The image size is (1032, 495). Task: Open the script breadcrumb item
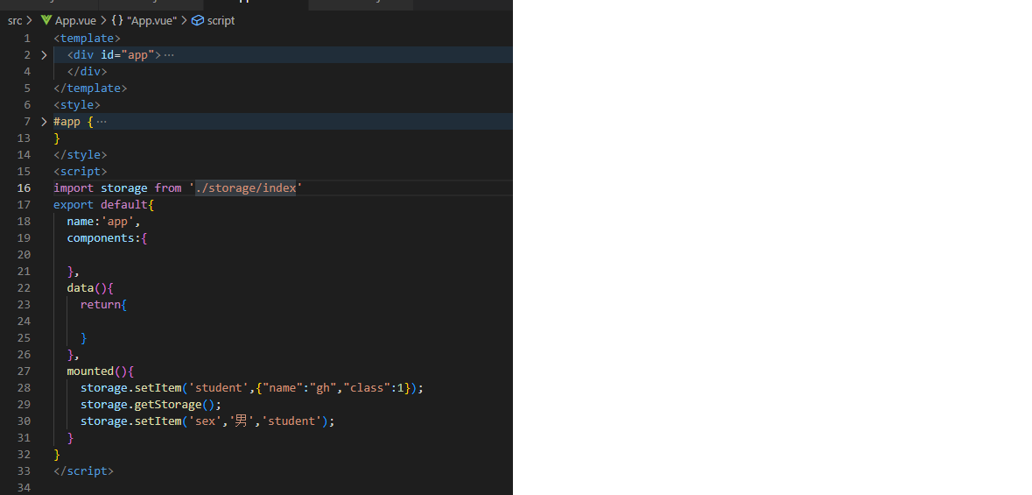tap(221, 20)
